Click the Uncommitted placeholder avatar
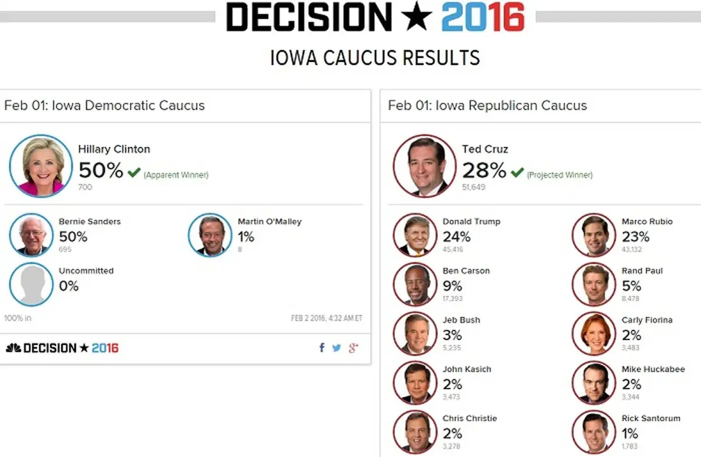The image size is (701, 457). 32,284
